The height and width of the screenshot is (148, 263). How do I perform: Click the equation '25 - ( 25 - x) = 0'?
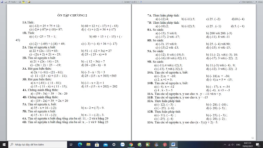[96, 54]
